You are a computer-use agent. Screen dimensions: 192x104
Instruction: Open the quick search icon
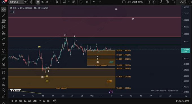coord(161,2)
